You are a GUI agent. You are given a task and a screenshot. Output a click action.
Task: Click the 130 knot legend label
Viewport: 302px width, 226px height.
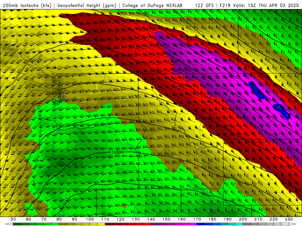(x=136, y=219)
